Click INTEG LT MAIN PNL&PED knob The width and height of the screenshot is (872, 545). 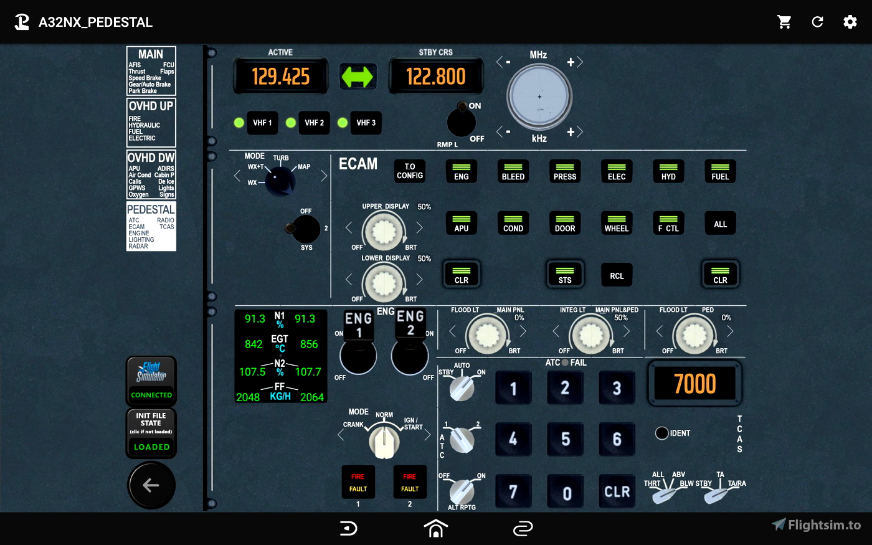(x=590, y=334)
